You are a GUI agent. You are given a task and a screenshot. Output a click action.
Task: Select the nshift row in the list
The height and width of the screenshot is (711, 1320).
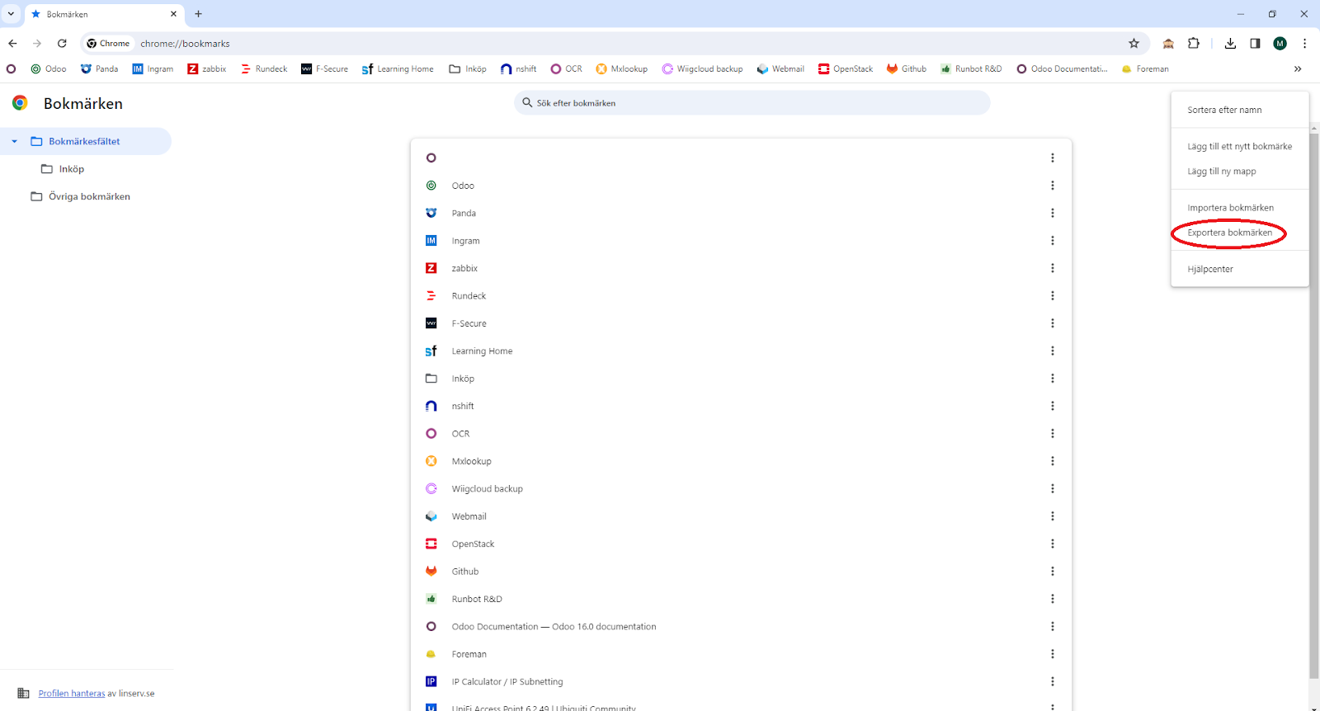point(741,406)
